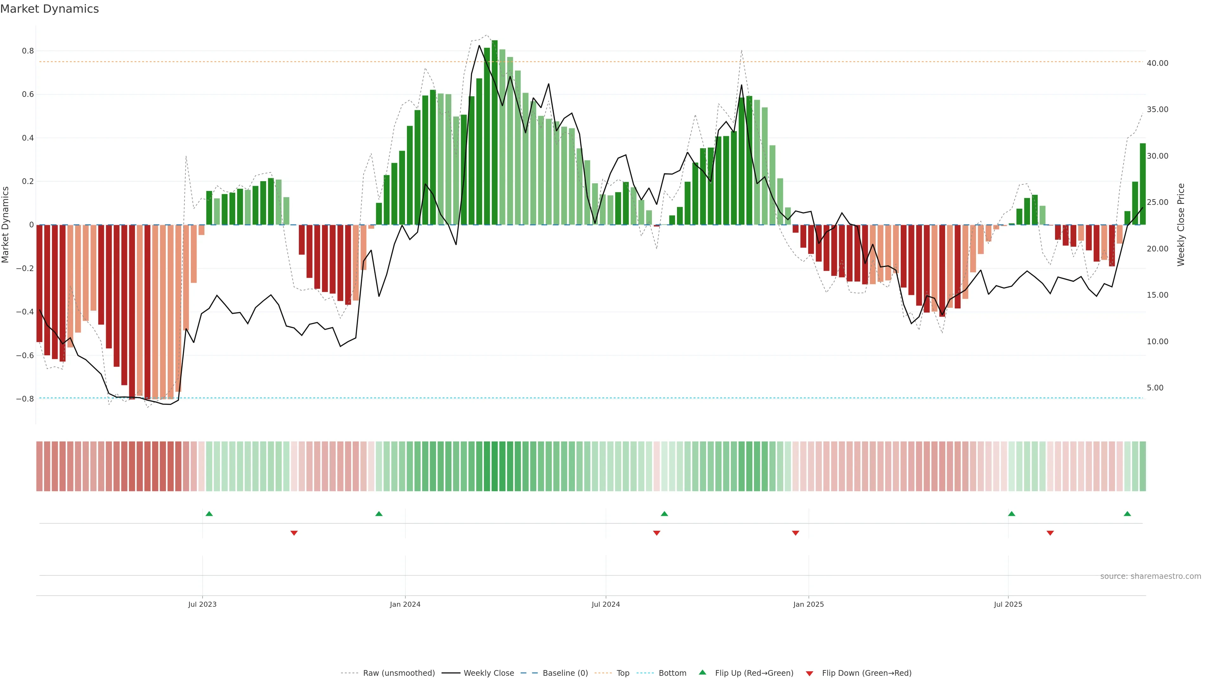Click the darkest green heatmap strip cell
The image size is (1217, 684).
click(495, 466)
